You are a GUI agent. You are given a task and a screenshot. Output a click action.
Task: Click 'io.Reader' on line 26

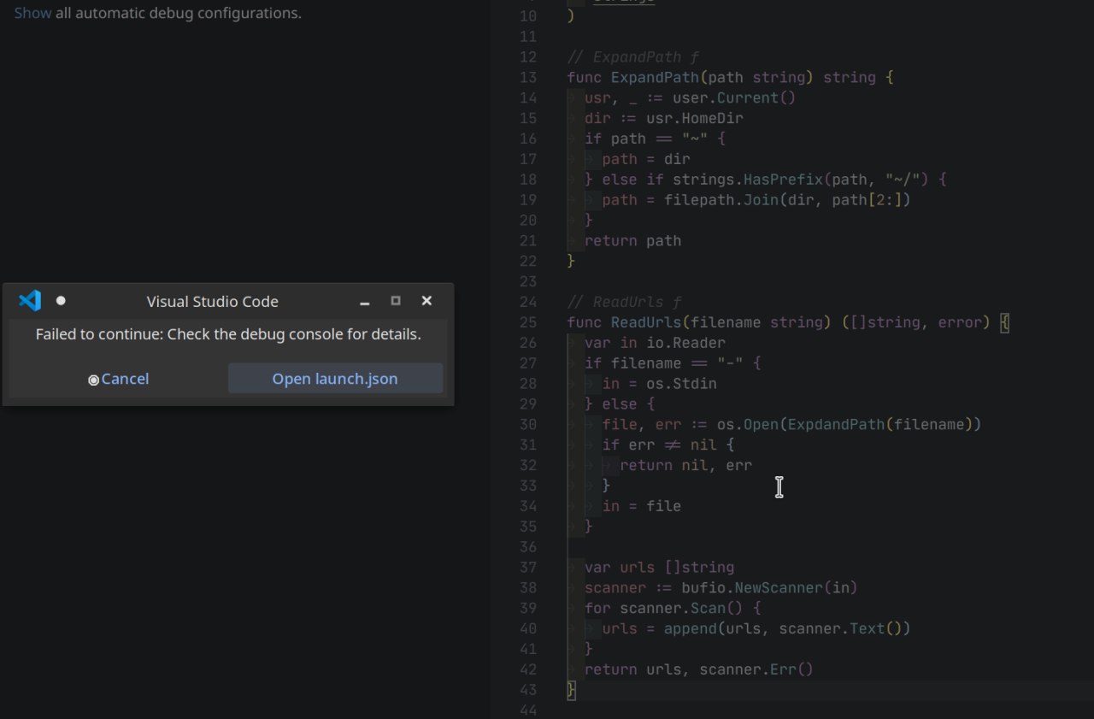(x=685, y=343)
